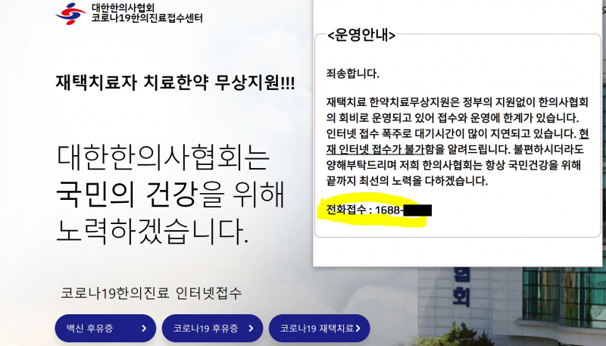Click the 노력하겠습니다 line of the headline

(151, 229)
